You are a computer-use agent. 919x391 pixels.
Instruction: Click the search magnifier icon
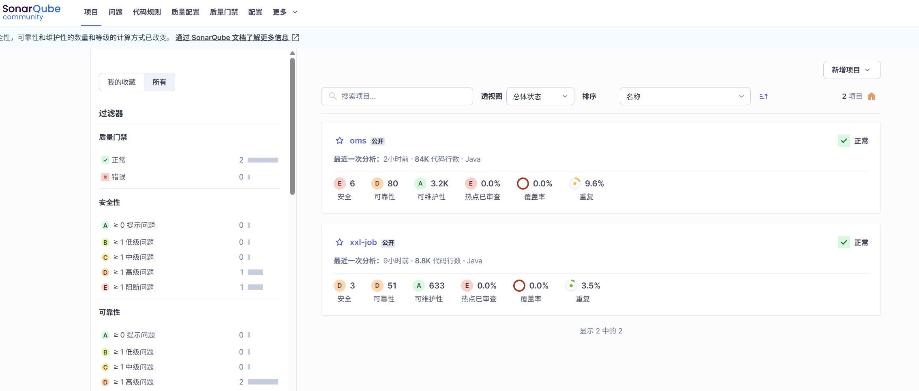(333, 96)
